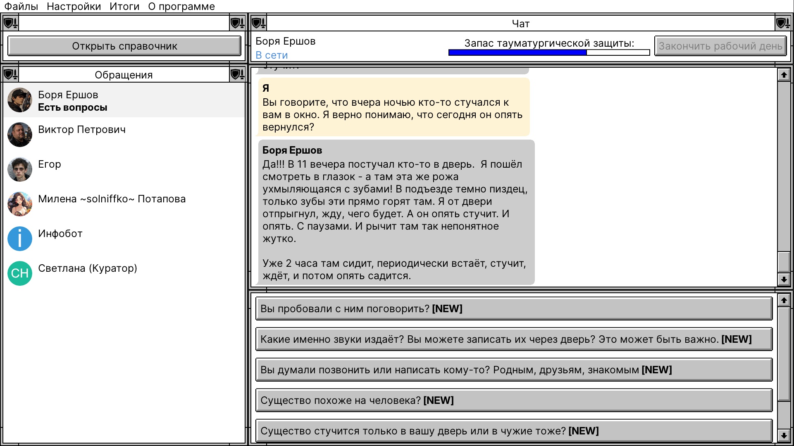
Task: Click chat scrollbar up arrow
Action: pos(784,75)
